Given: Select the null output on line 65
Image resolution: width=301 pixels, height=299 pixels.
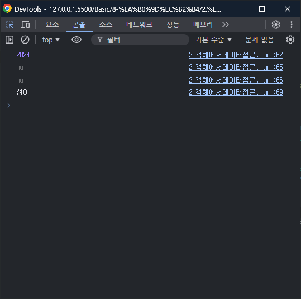Looking at the screenshot, I should pyautogui.click(x=23, y=67).
